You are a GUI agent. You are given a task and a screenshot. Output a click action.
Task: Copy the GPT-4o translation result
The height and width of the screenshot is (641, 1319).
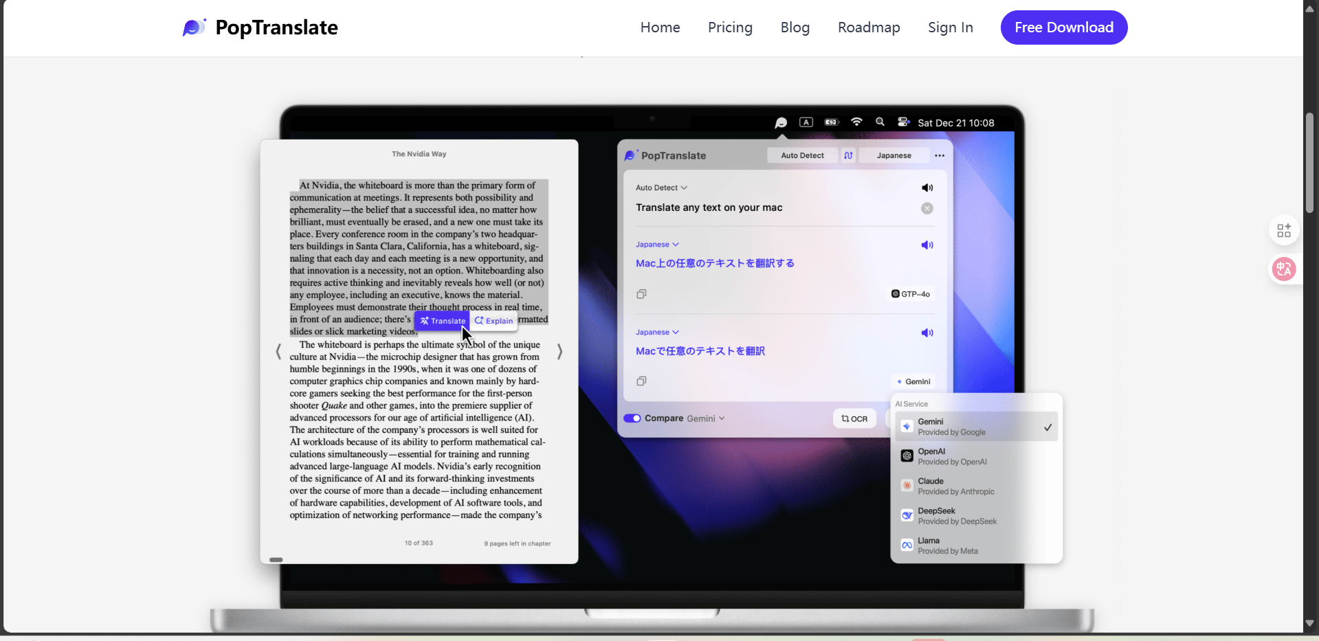click(x=641, y=294)
